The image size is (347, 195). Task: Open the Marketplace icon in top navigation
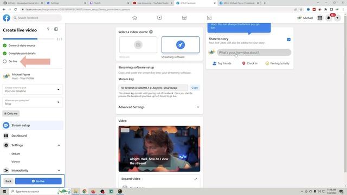coord(184,18)
